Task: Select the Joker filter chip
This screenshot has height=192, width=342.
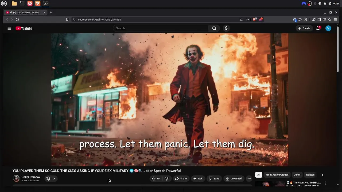Action: [x=297, y=175]
